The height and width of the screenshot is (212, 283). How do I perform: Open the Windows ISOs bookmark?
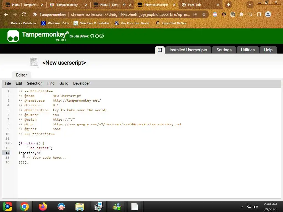[55, 23]
